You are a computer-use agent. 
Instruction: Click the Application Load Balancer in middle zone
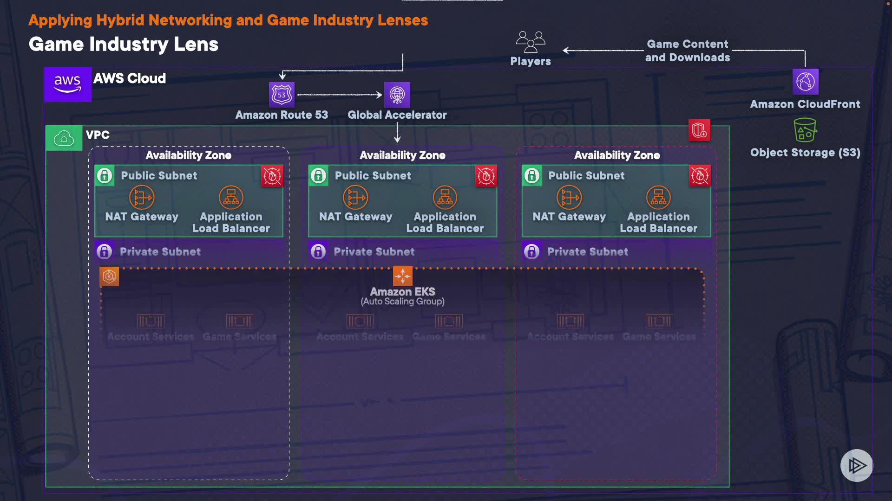(x=445, y=198)
